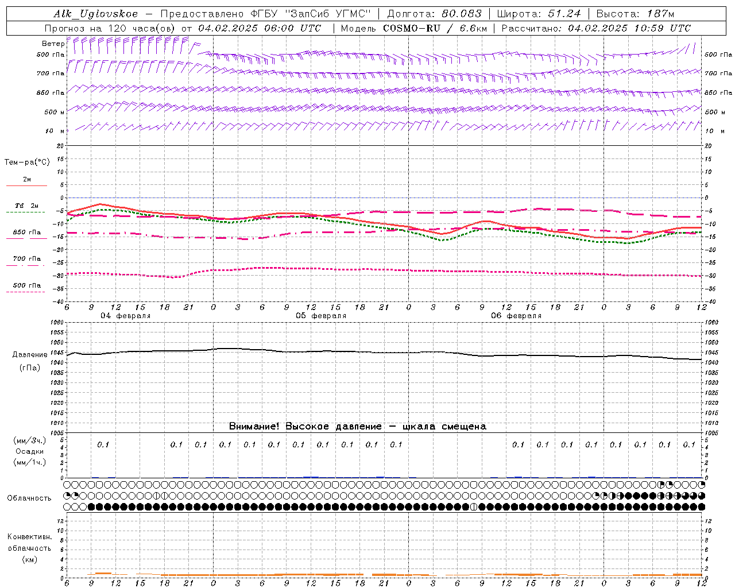Click the Внимание! Высокое давление warning text
This screenshot has width=735, height=588.
pos(358,427)
